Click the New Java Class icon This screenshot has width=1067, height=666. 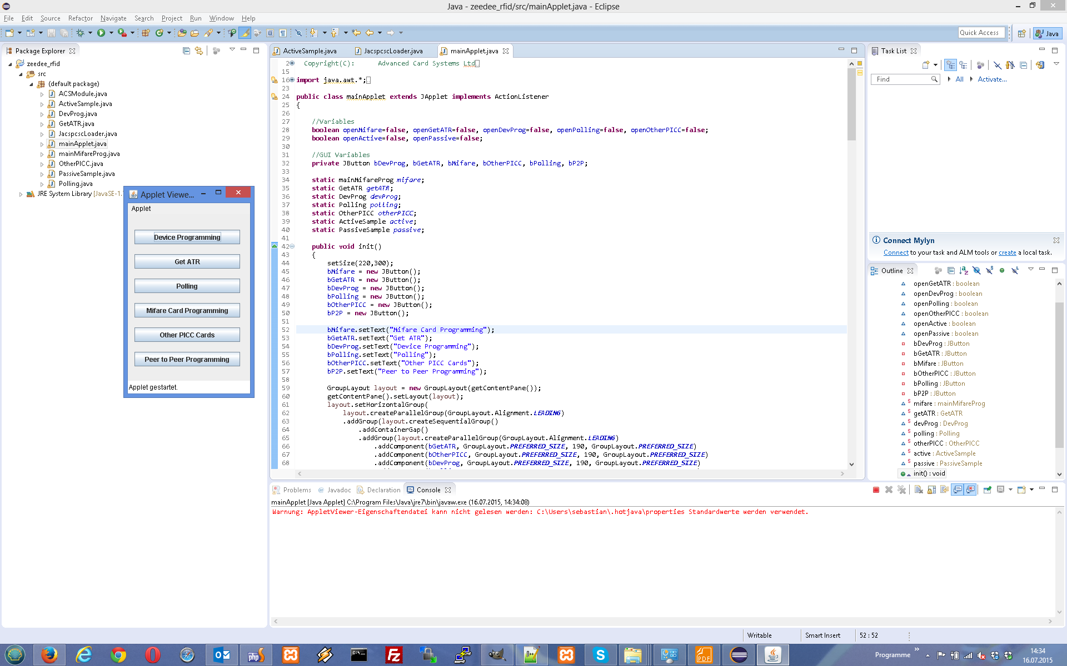coord(159,33)
